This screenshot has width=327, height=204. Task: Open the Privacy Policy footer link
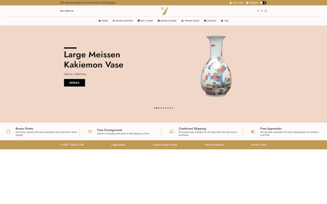(x=259, y=145)
